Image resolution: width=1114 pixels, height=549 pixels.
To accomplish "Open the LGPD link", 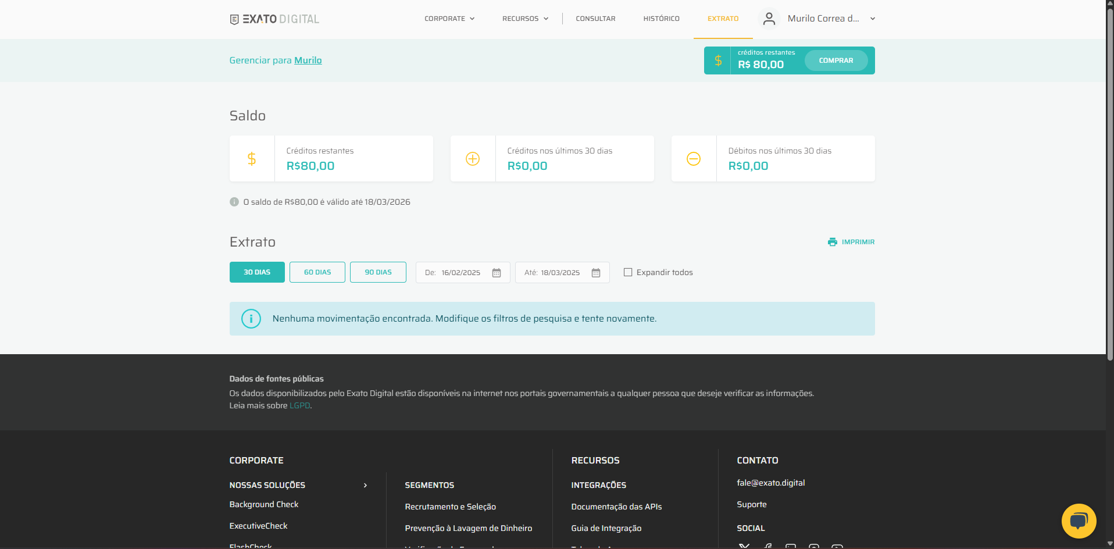I will [x=299, y=405].
